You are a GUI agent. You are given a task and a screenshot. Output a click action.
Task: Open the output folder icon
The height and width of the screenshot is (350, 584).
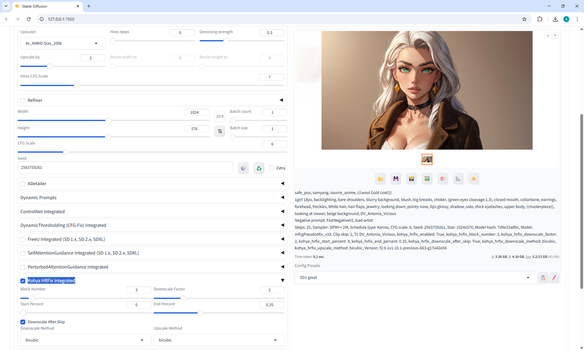point(380,179)
